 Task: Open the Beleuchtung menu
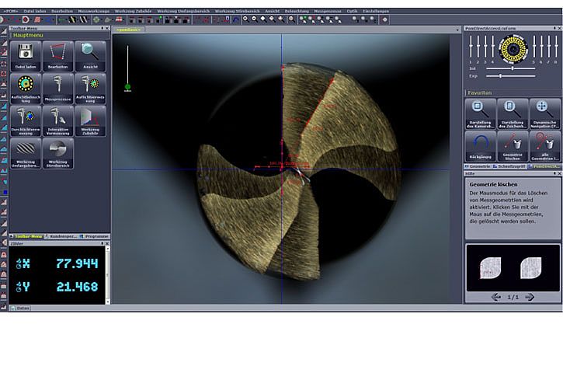(x=295, y=12)
